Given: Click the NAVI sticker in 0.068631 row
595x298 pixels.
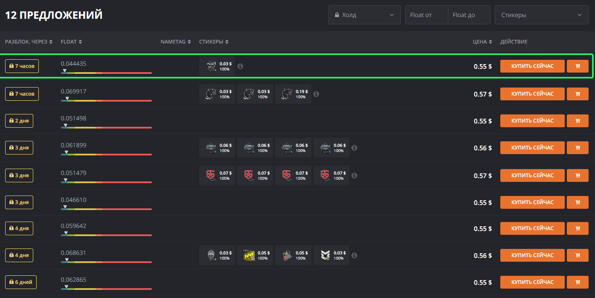Looking at the screenshot, I should point(255,255).
